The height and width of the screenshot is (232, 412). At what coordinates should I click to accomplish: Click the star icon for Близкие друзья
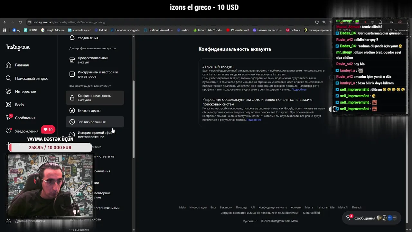coord(72,111)
